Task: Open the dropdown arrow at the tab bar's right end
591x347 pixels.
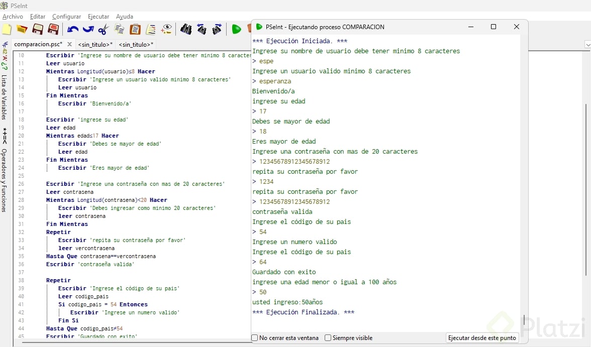Action: (x=587, y=45)
